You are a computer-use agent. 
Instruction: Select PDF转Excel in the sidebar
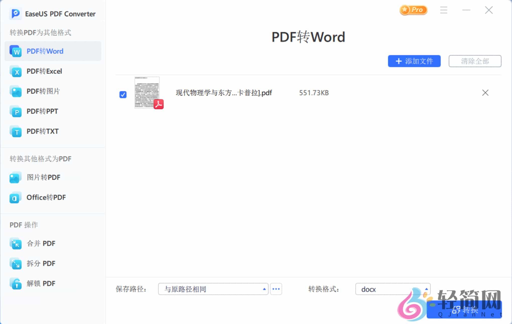point(53,71)
